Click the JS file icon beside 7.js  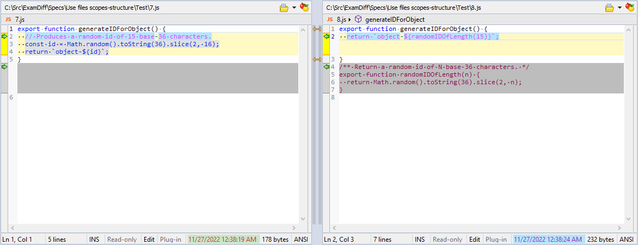[x=9, y=19]
